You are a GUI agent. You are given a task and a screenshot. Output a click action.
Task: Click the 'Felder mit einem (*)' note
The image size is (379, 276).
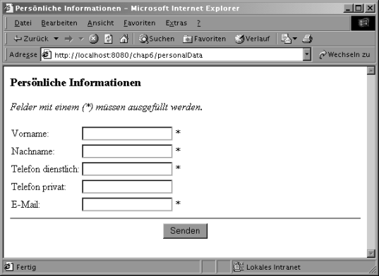[x=107, y=107]
